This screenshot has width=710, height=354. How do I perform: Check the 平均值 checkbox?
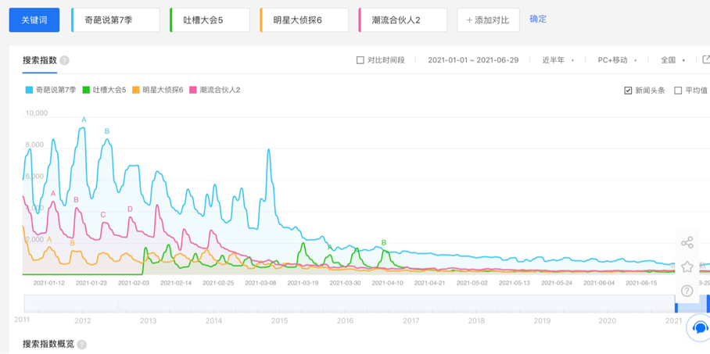click(x=678, y=91)
